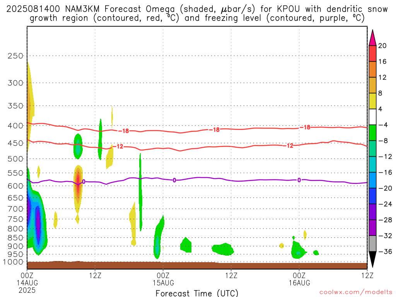Click the 600 pressure level label

pos(15,186)
